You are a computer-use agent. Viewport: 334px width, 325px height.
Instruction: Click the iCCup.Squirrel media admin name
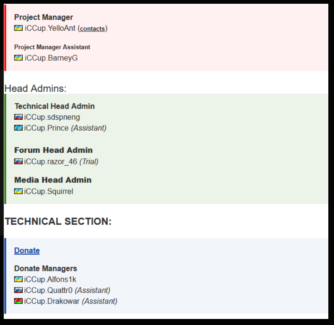pyautogui.click(x=49, y=191)
